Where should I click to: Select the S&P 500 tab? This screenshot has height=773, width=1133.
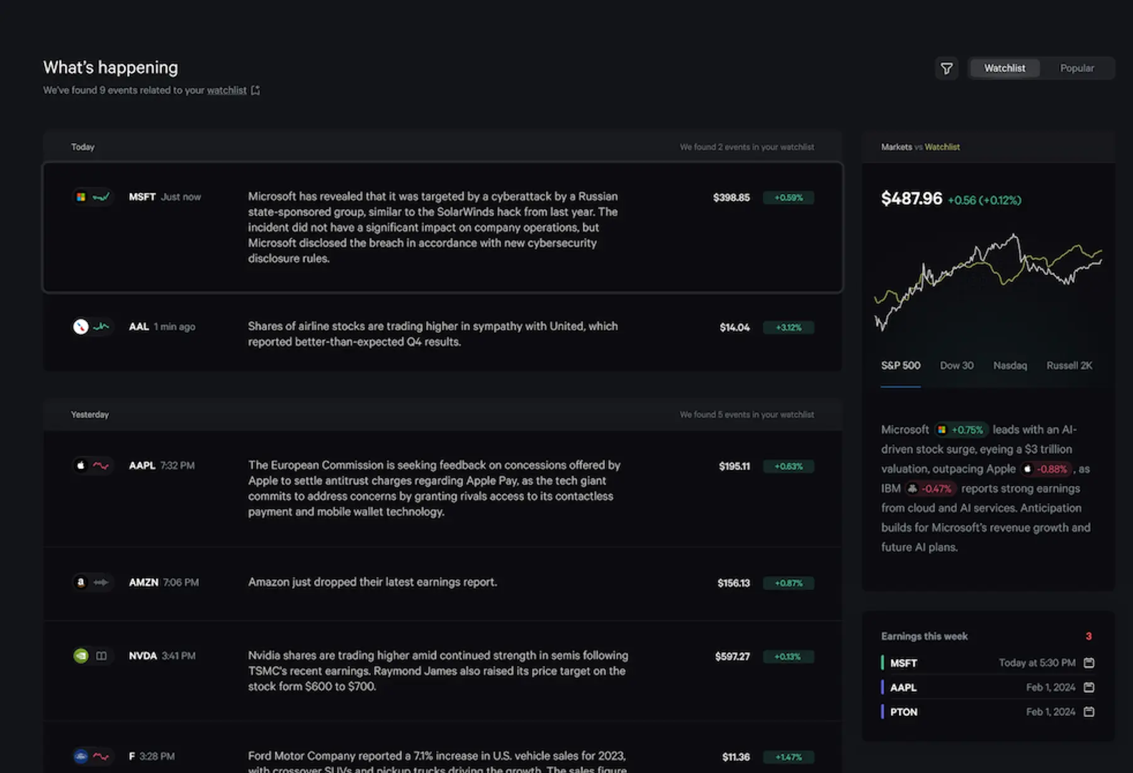pos(901,366)
